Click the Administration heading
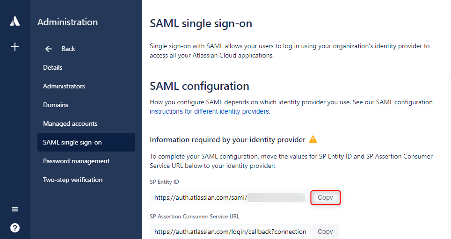The image size is (451, 239). pyautogui.click(x=67, y=22)
